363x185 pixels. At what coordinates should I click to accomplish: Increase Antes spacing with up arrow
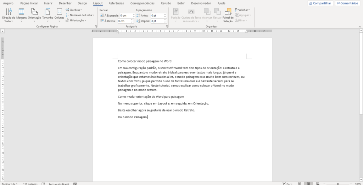point(165,14)
